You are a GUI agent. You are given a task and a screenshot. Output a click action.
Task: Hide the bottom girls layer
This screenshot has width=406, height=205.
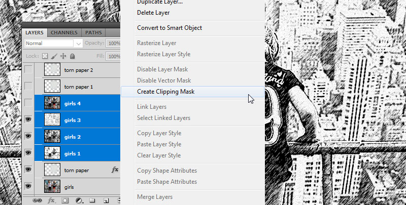point(28,186)
